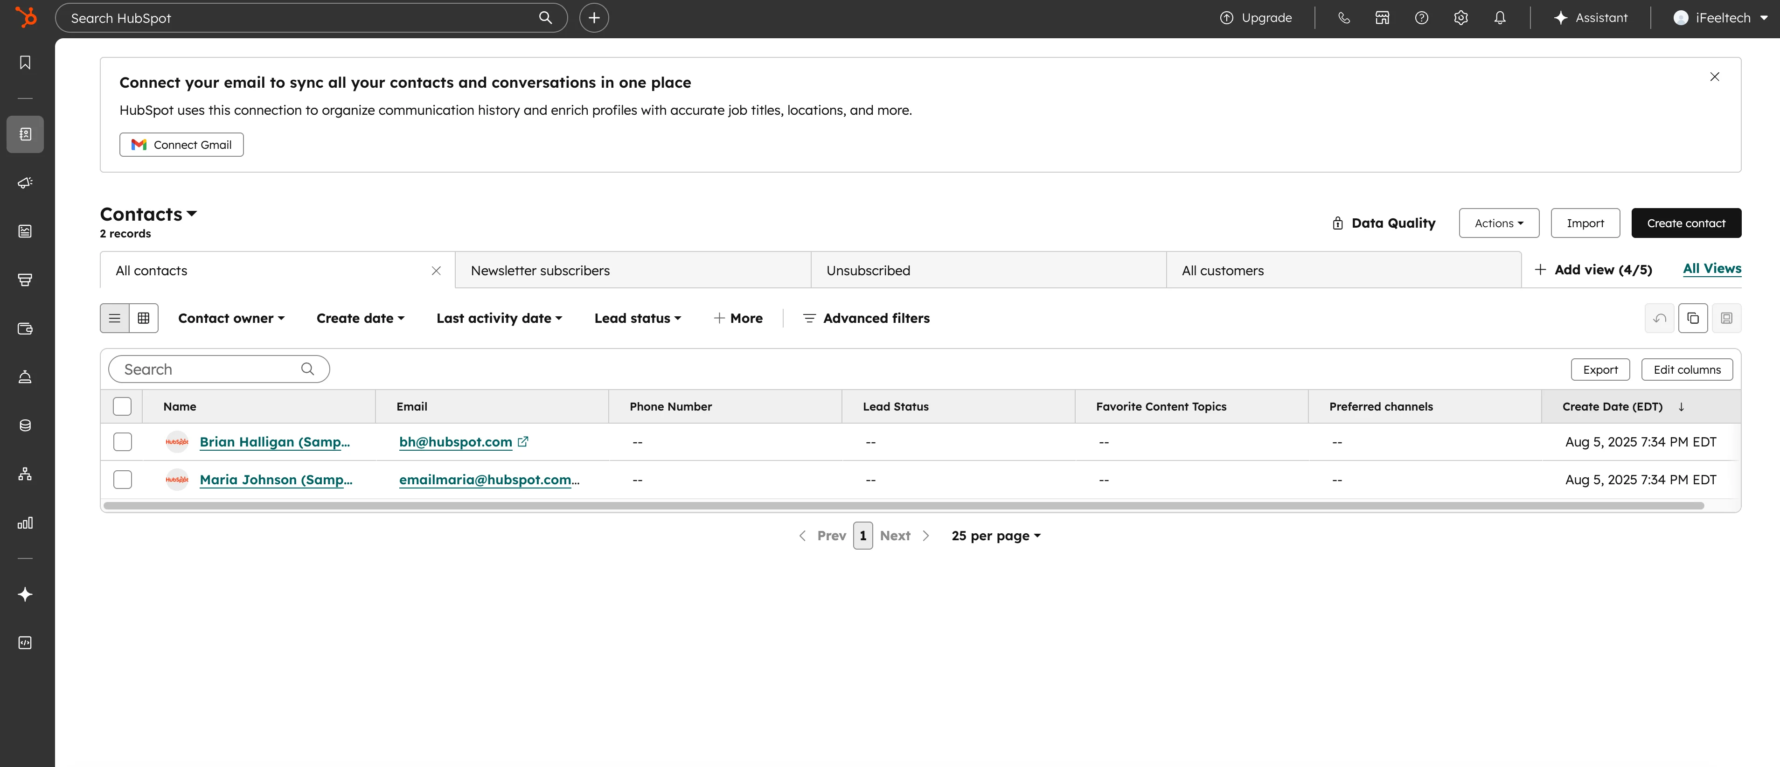Open the calling phone icon
Viewport: 1780px width, 767px height.
(x=1343, y=18)
